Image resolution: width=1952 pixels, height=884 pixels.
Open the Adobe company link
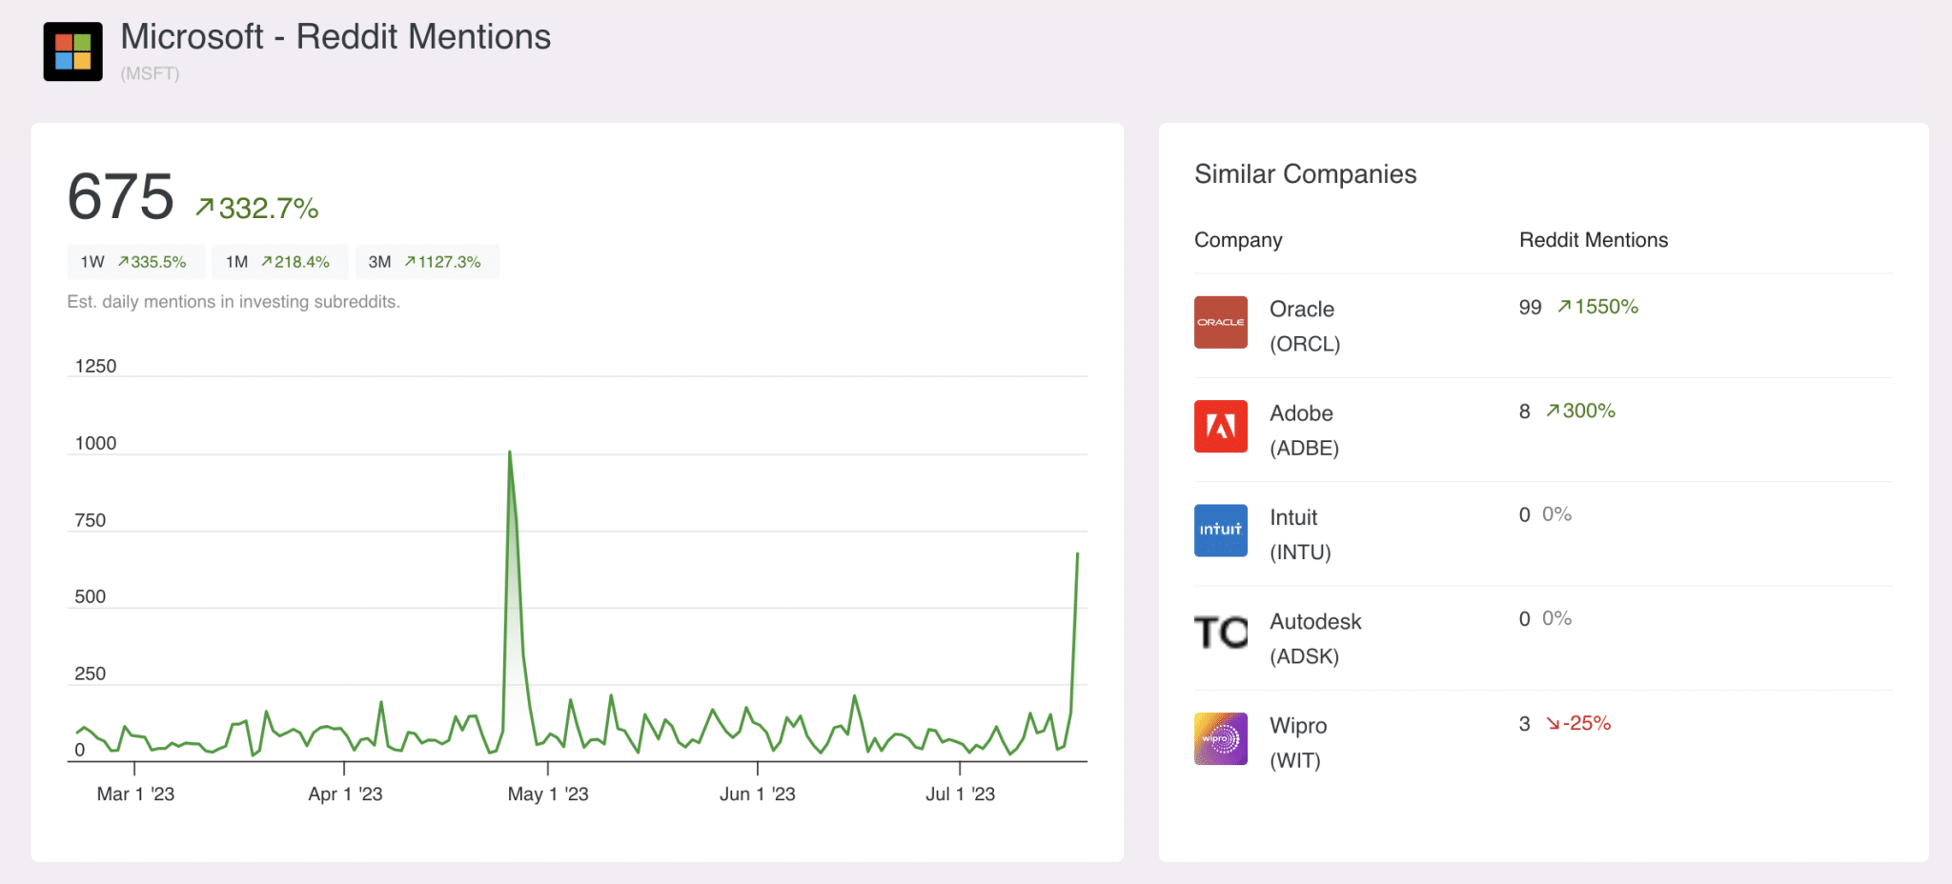tap(1301, 413)
